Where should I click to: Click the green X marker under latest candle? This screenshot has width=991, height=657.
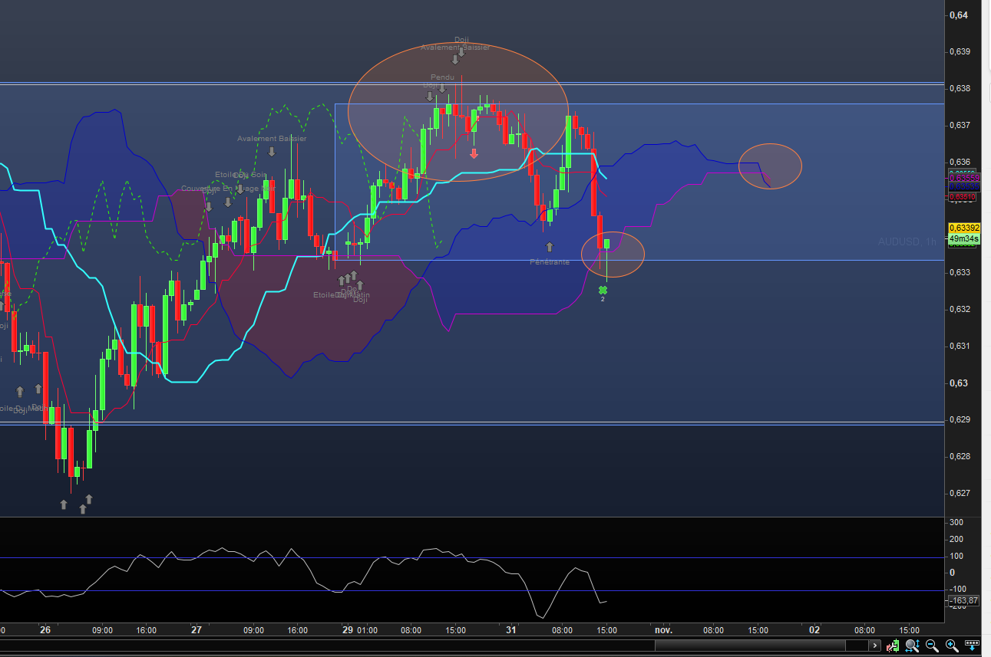click(603, 290)
